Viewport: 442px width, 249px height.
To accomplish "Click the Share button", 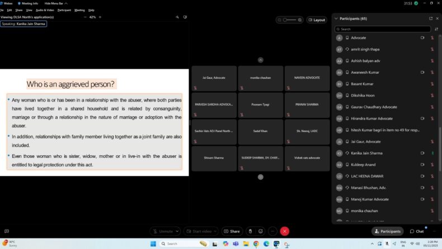I will 232,231.
